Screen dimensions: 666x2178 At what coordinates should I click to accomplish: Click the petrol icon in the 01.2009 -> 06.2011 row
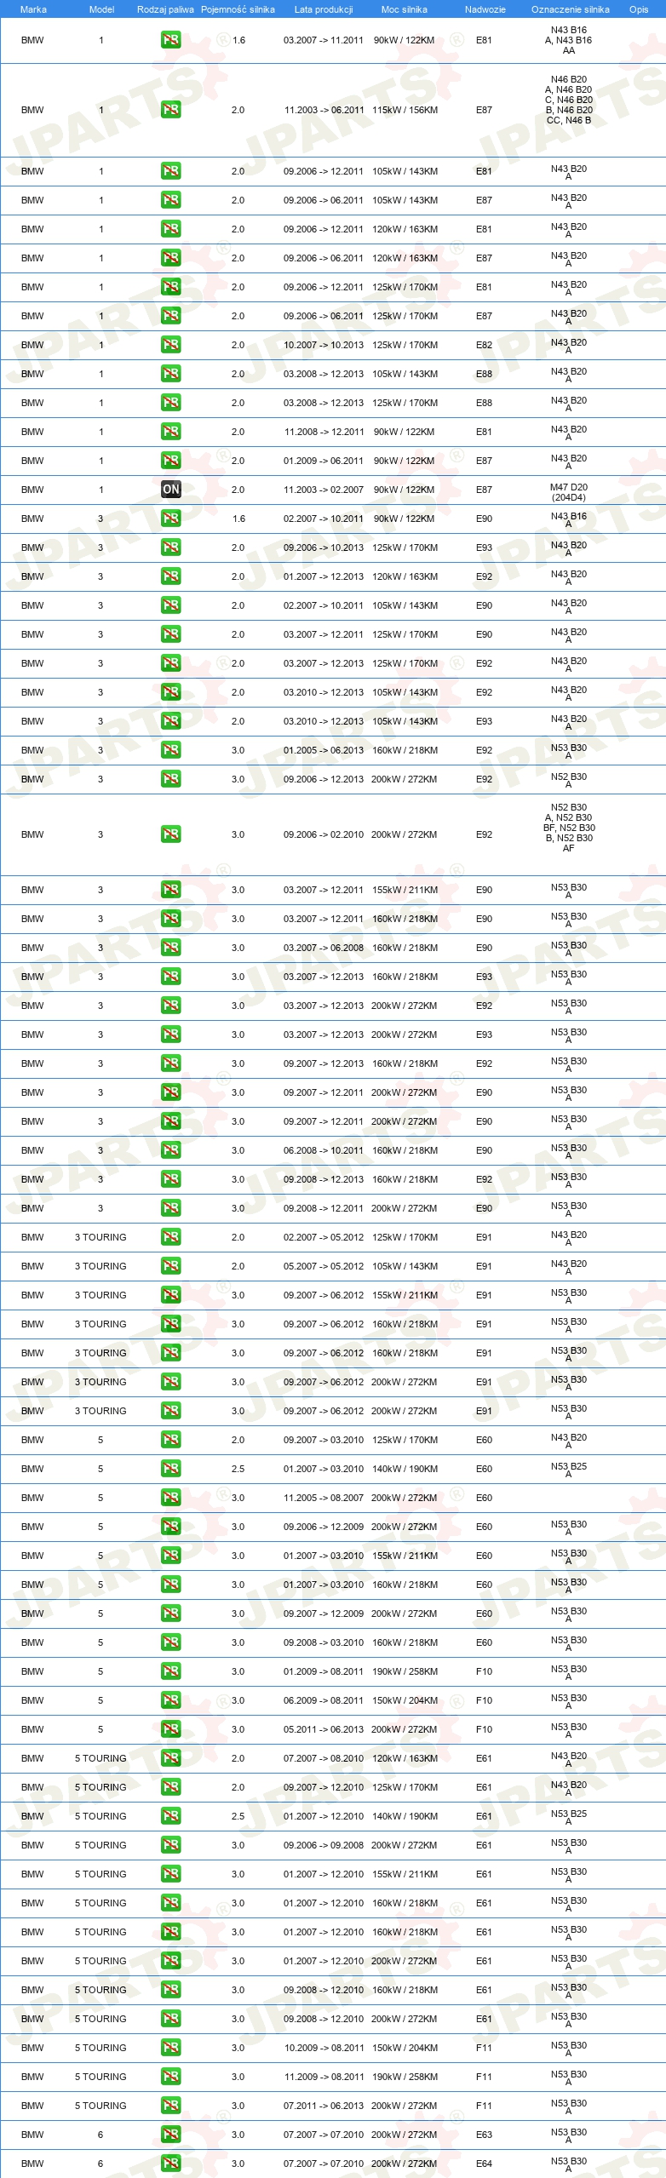pos(170,461)
